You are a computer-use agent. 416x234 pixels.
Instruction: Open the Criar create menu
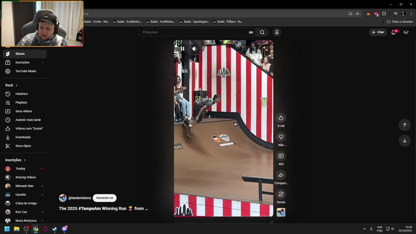point(378,32)
